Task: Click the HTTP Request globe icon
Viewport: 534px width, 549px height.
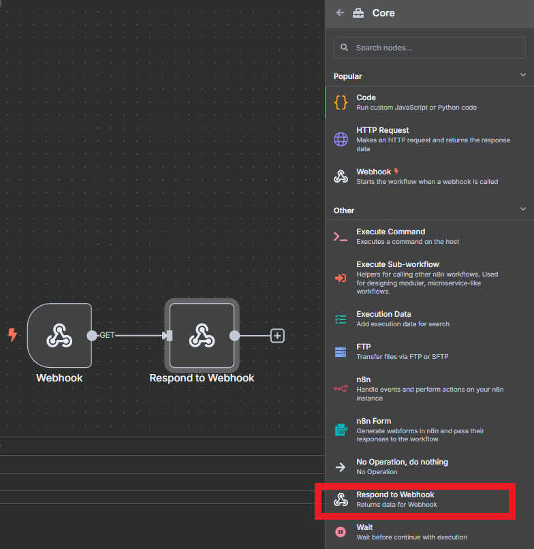Action: point(341,139)
